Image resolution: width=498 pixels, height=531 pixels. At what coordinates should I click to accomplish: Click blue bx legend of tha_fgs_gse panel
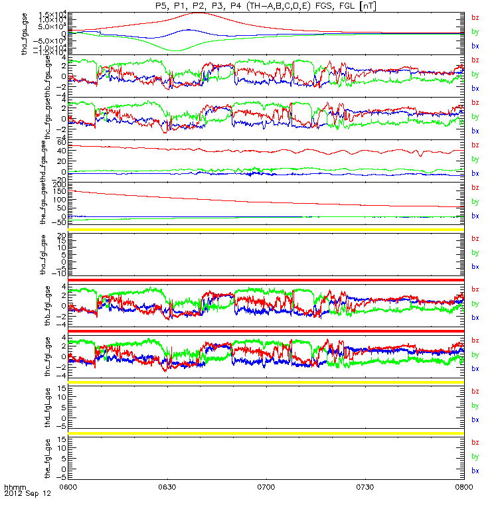475,46
